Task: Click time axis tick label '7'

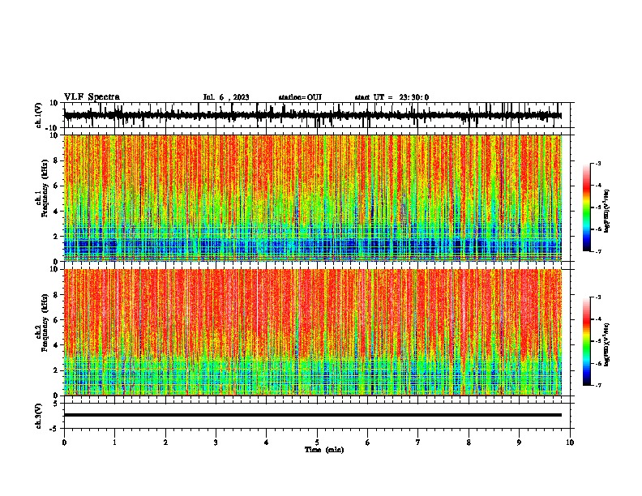Action: point(418,443)
